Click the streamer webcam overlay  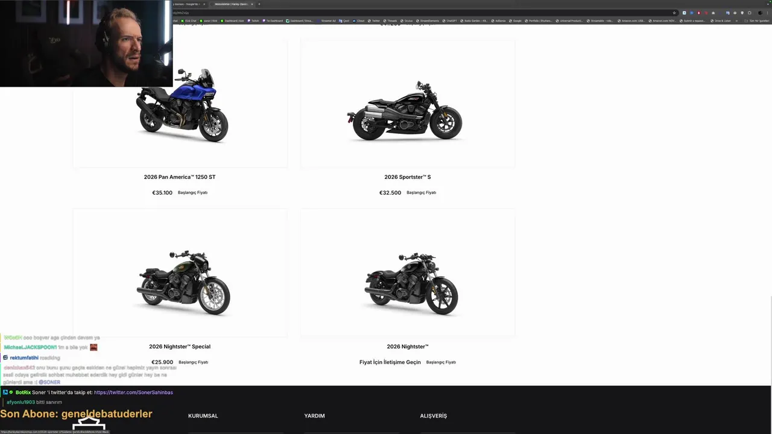click(x=86, y=43)
